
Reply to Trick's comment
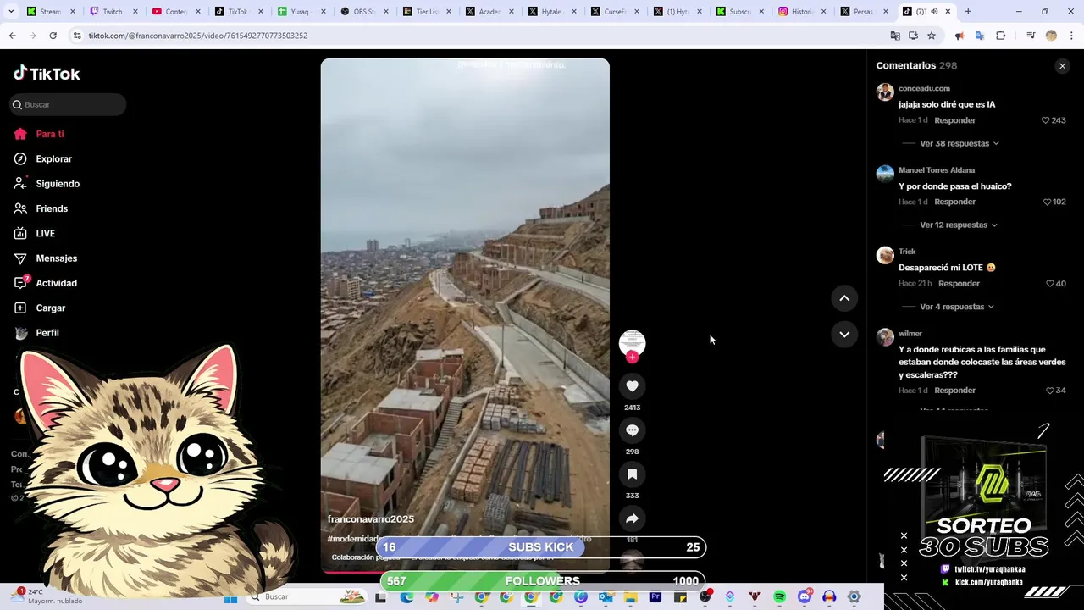pyautogui.click(x=959, y=284)
